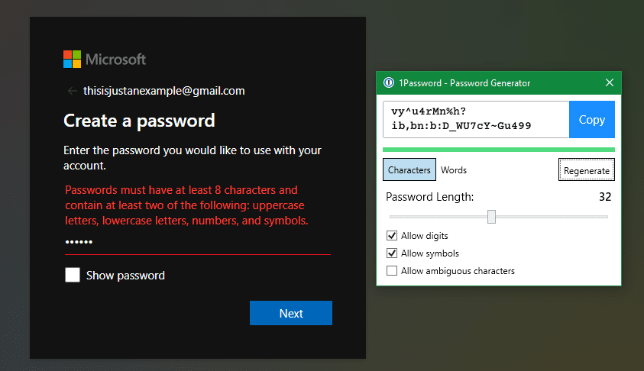Screen dimensions: 644x371
Task: Uncheck the Allow symbols checkbox
Action: point(392,253)
